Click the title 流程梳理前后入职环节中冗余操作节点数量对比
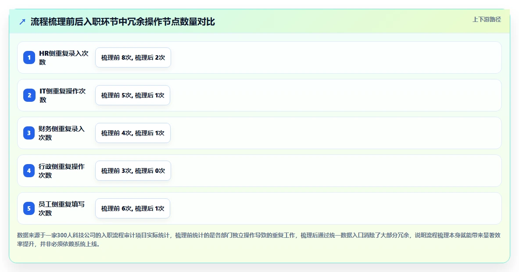The image size is (519, 272). point(123,22)
